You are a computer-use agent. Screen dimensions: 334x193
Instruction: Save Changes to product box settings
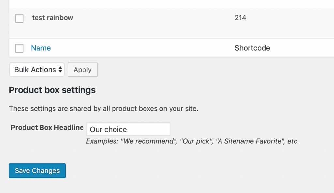click(37, 170)
